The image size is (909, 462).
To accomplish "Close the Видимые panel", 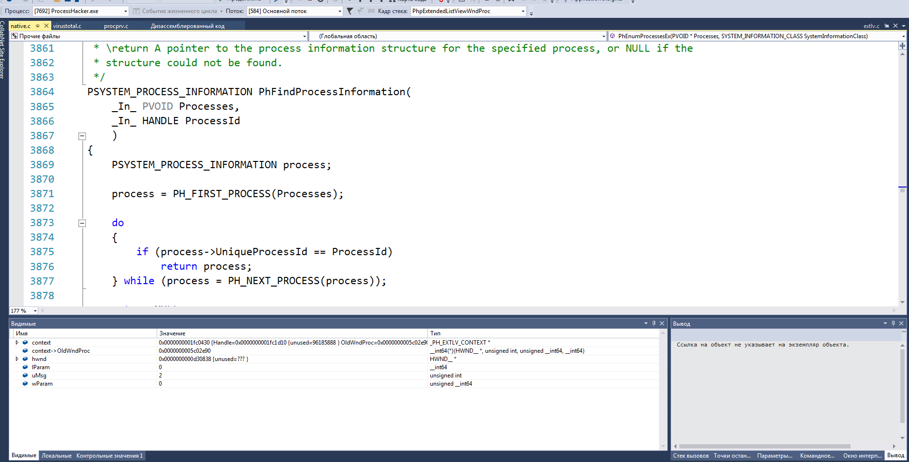I will (662, 323).
